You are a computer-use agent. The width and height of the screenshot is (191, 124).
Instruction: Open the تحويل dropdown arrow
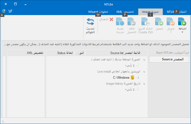171,32
